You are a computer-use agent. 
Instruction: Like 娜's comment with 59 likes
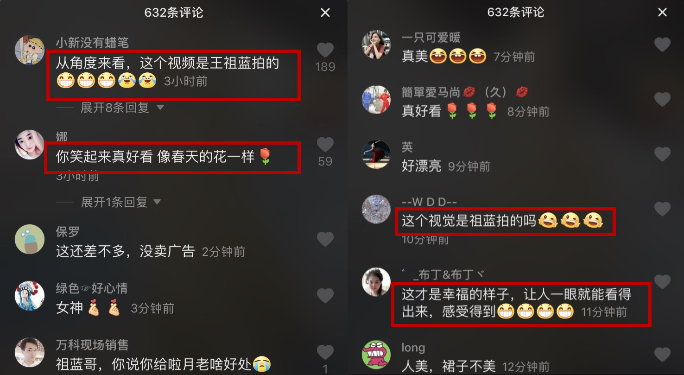click(x=325, y=145)
